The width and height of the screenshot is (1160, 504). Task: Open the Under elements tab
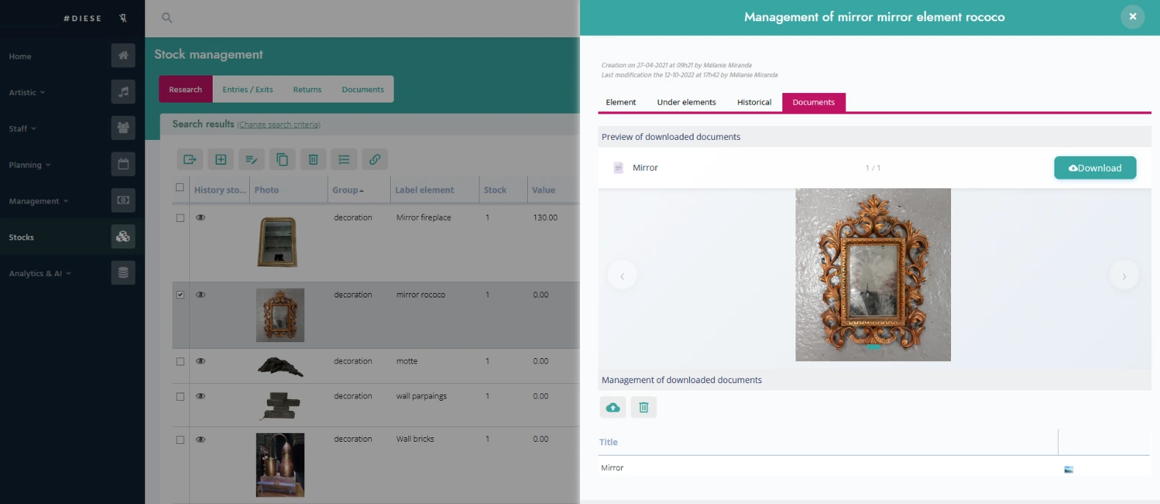(x=686, y=103)
